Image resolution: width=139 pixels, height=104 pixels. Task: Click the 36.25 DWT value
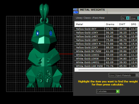coord(123,33)
